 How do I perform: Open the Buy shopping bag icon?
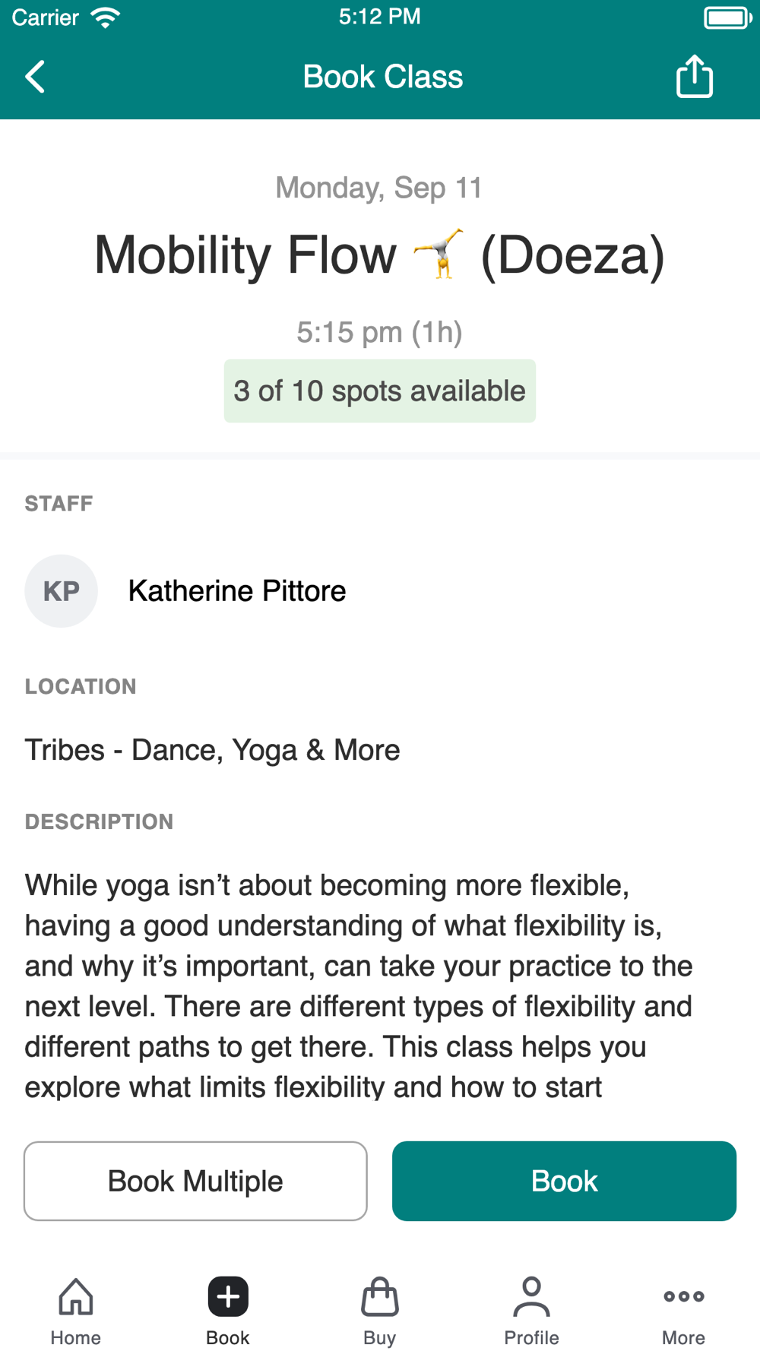(380, 1296)
